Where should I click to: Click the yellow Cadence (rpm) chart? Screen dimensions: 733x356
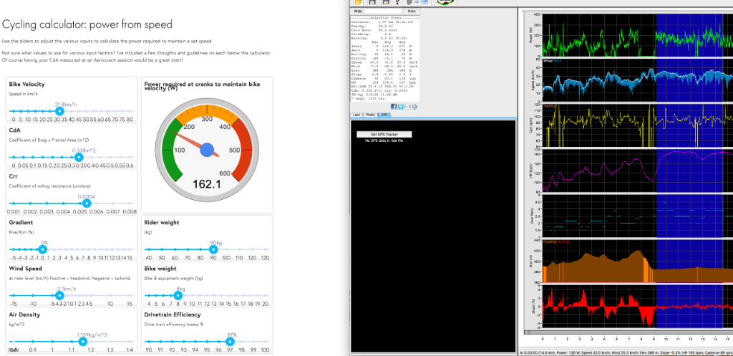coord(636,125)
